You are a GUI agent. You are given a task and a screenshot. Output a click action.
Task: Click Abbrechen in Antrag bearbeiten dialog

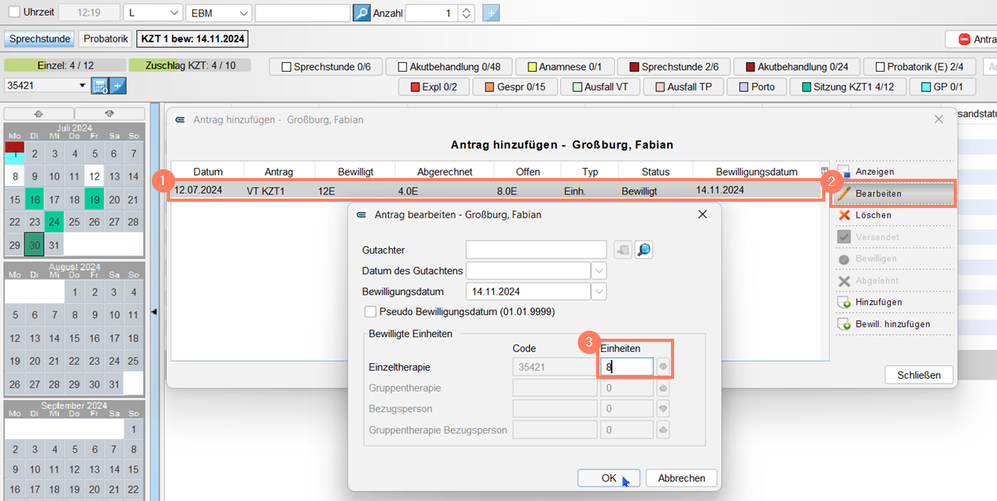coord(681,478)
